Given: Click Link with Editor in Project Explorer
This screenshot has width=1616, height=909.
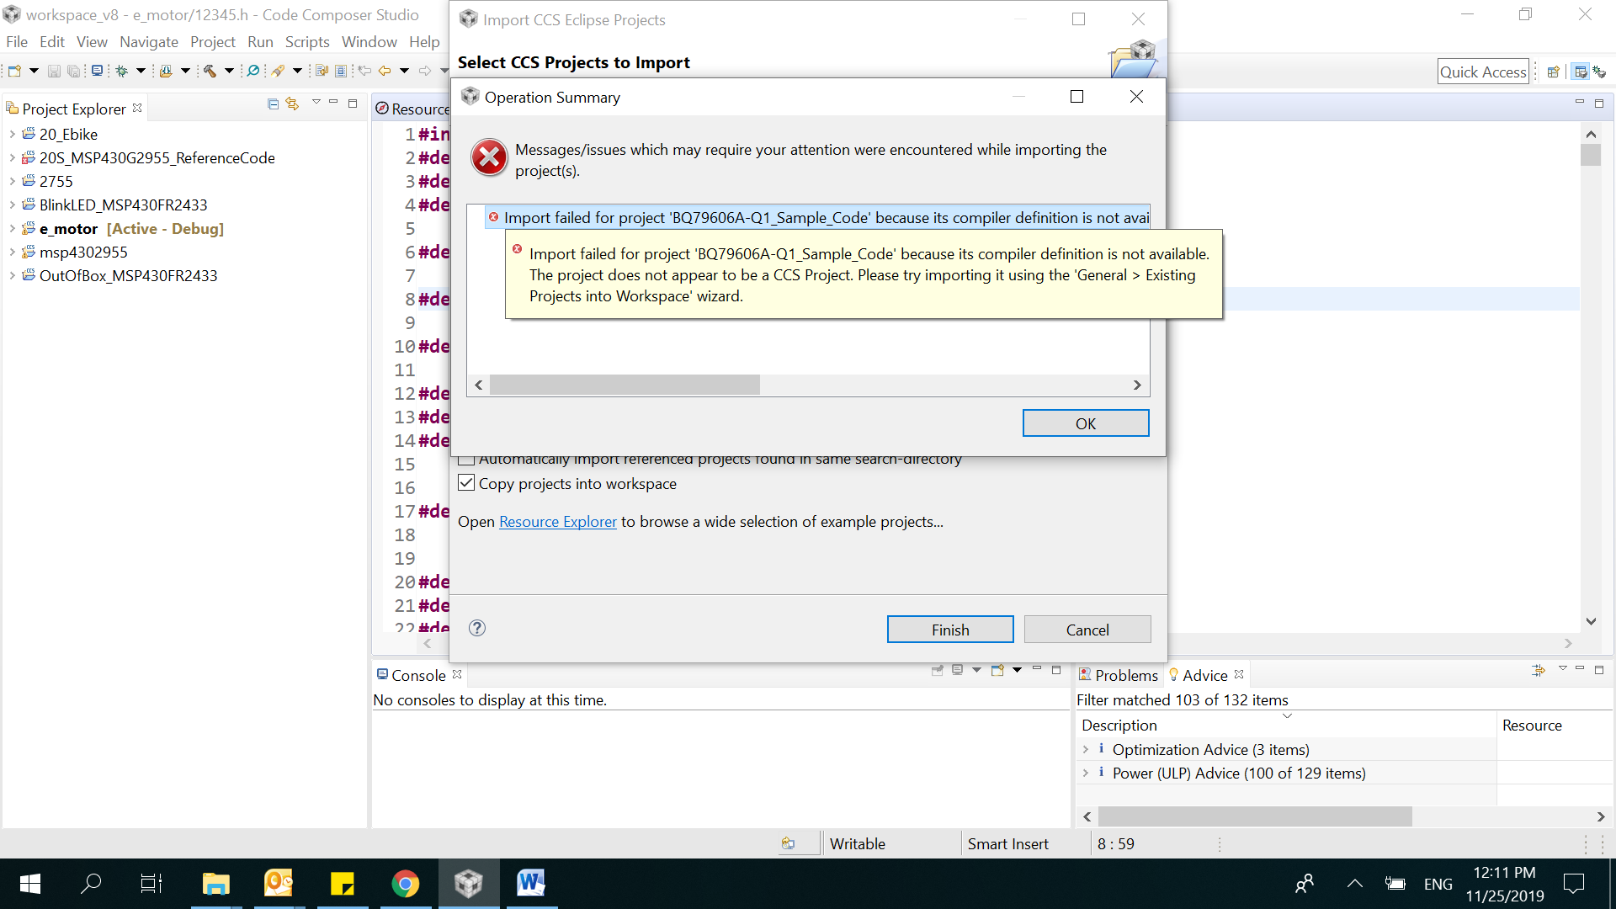Looking at the screenshot, I should click(x=292, y=104).
